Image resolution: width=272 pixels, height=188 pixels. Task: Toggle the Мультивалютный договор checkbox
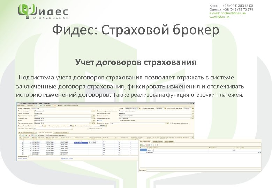click(x=171, y=123)
